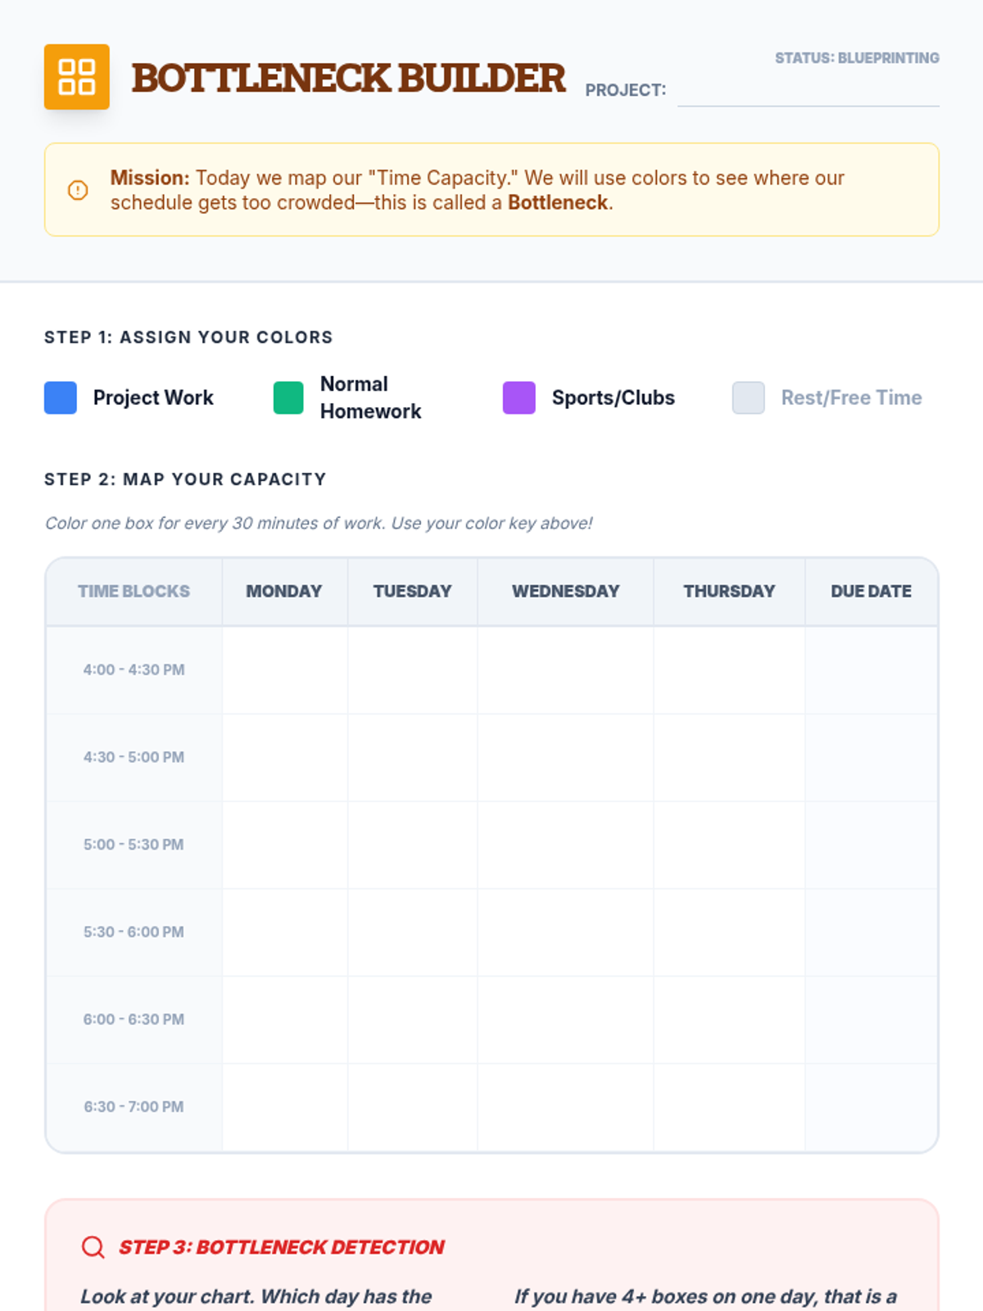Click the Thursday 5:30 - 6:00 PM box
Screen dimensions: 983x1311
[x=730, y=932]
